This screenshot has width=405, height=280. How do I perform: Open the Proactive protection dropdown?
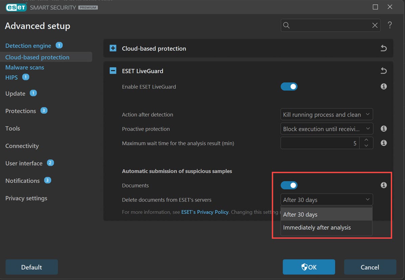pyautogui.click(x=327, y=129)
